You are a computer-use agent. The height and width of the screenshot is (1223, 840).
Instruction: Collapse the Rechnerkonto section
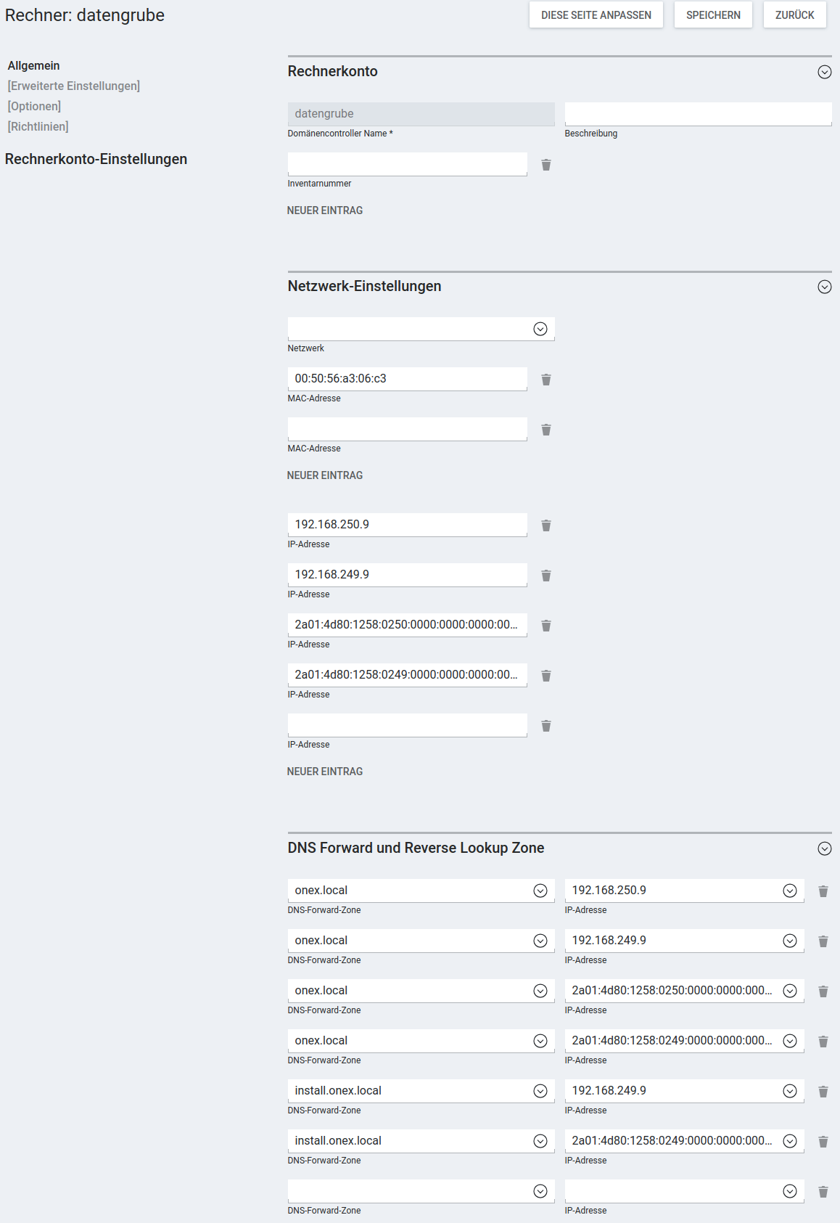pos(825,72)
